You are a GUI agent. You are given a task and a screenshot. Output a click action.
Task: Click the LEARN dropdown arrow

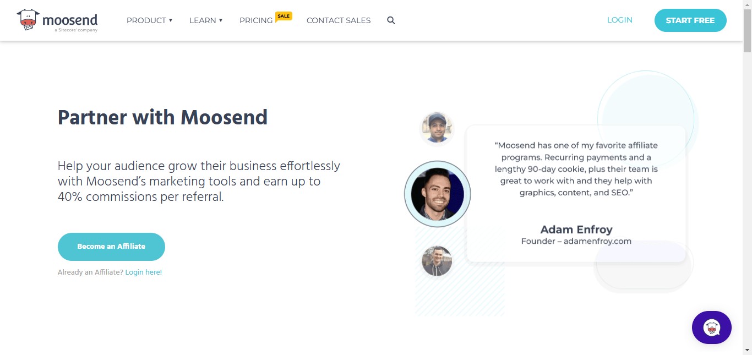(x=221, y=20)
